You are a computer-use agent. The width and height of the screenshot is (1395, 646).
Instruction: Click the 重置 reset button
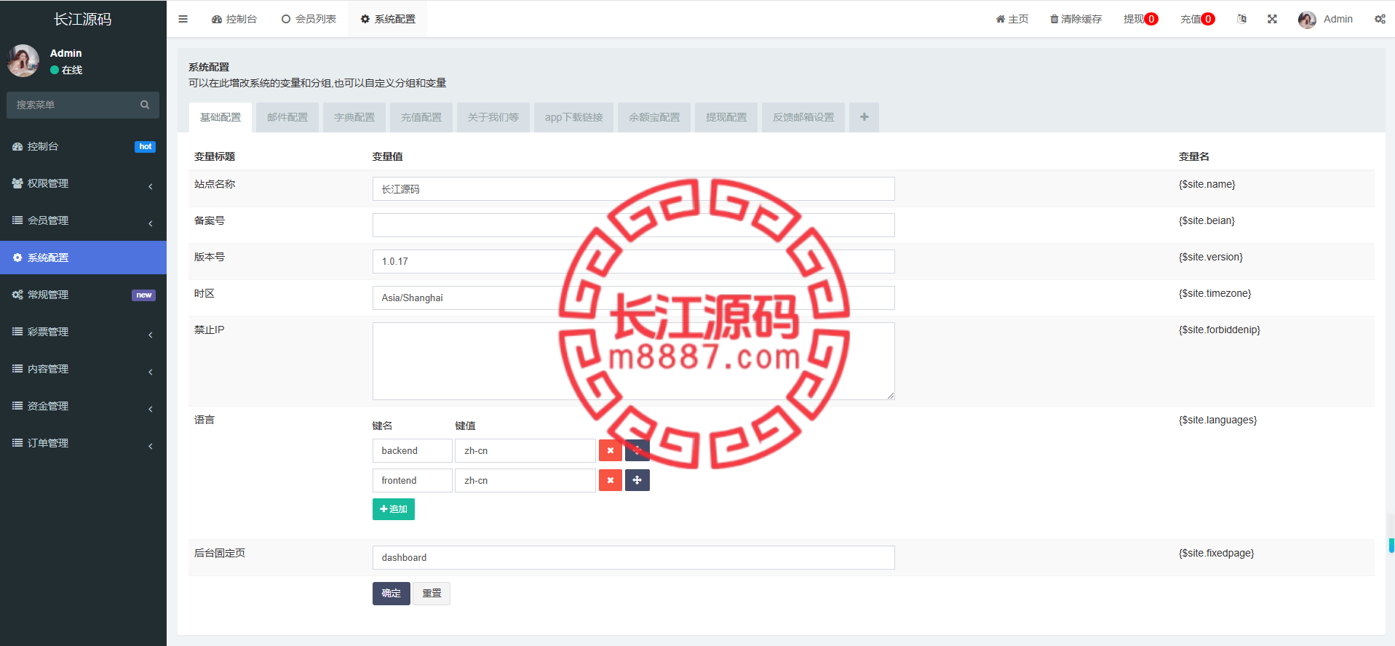click(432, 594)
